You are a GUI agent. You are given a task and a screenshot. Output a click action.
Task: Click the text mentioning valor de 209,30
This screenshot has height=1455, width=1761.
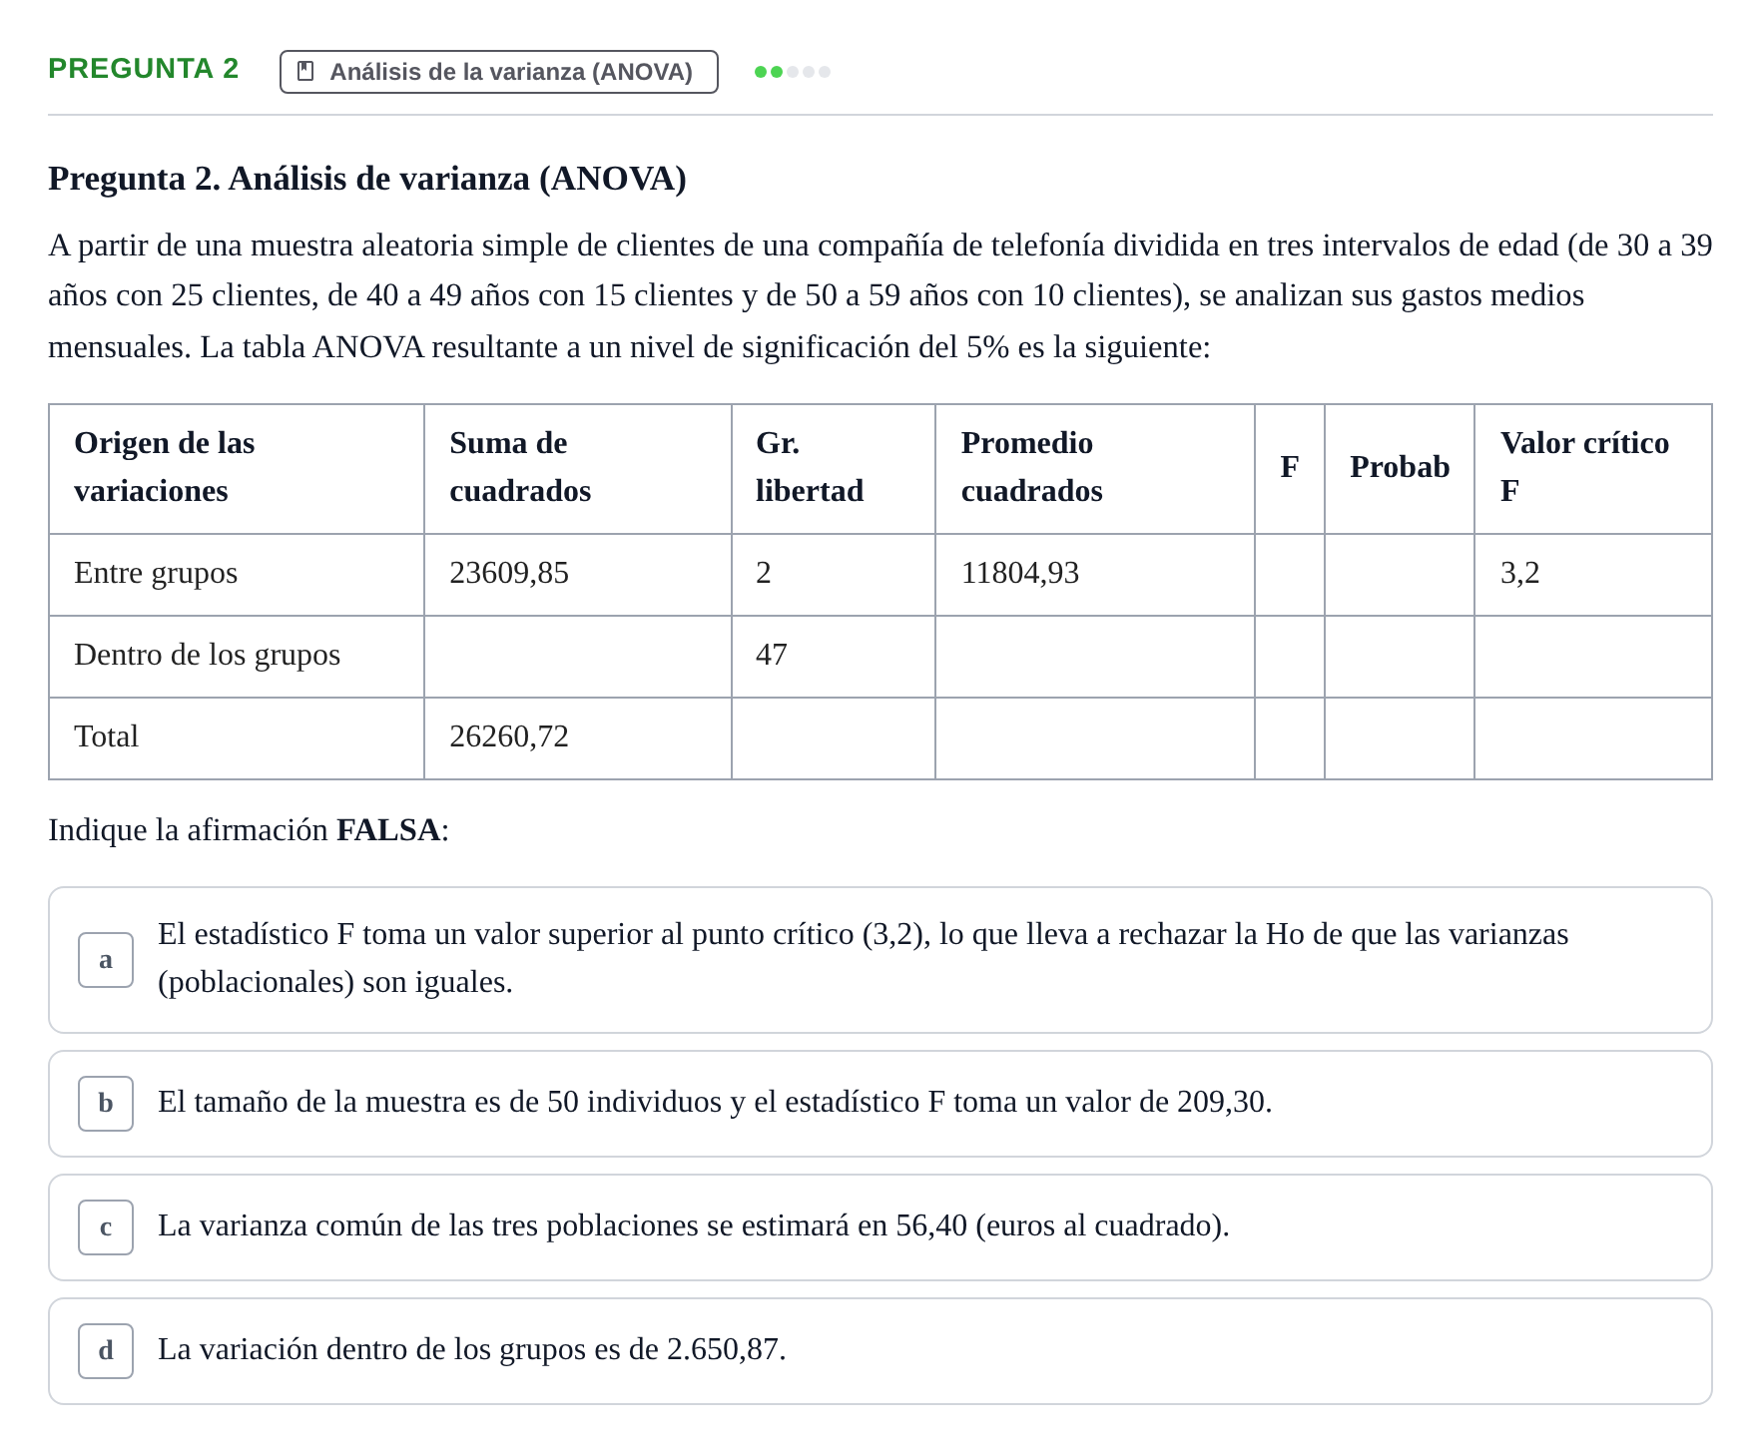pyautogui.click(x=715, y=1103)
